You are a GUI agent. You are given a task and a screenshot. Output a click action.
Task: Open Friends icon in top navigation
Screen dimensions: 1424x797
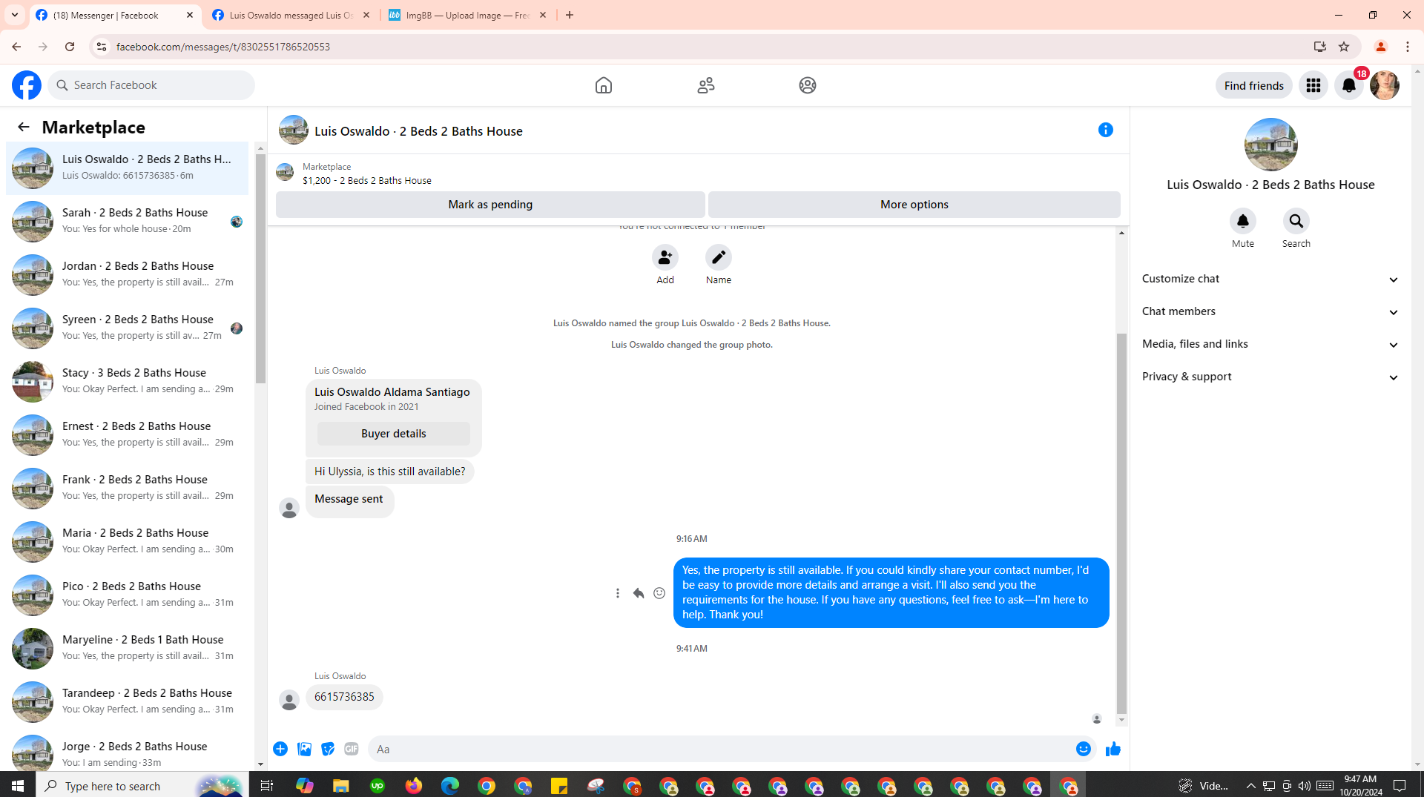(x=705, y=85)
